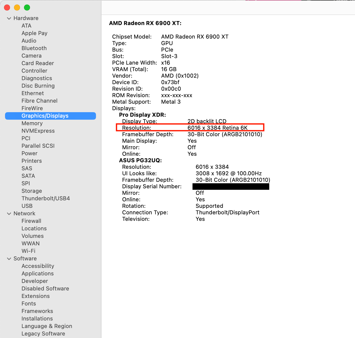Select Printers in the sidebar
The height and width of the screenshot is (338, 355).
(31, 161)
